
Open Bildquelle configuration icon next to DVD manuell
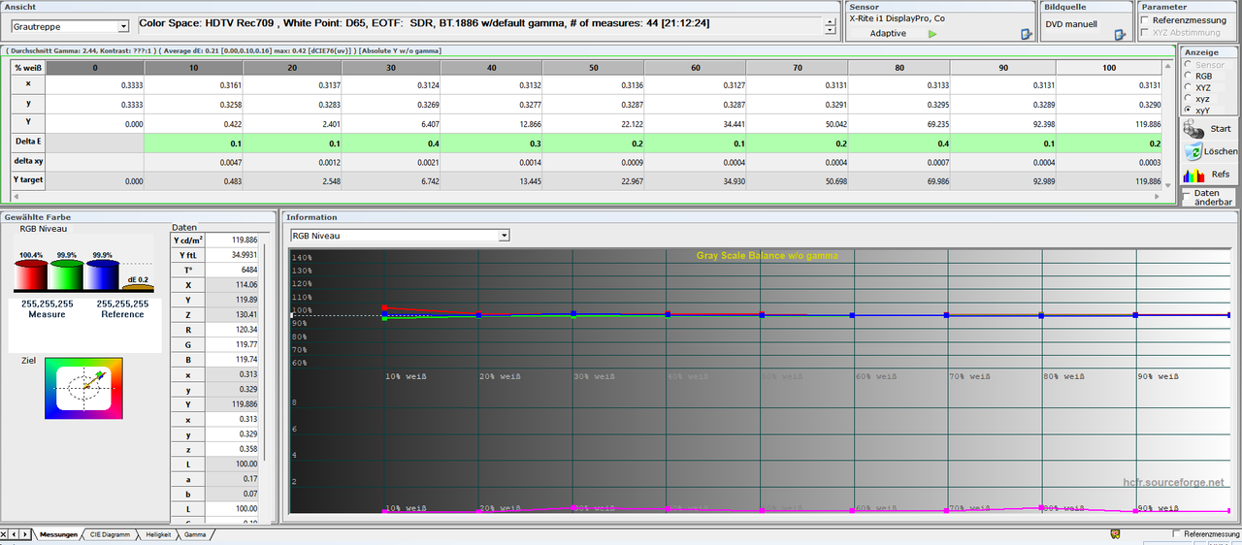tap(1120, 34)
